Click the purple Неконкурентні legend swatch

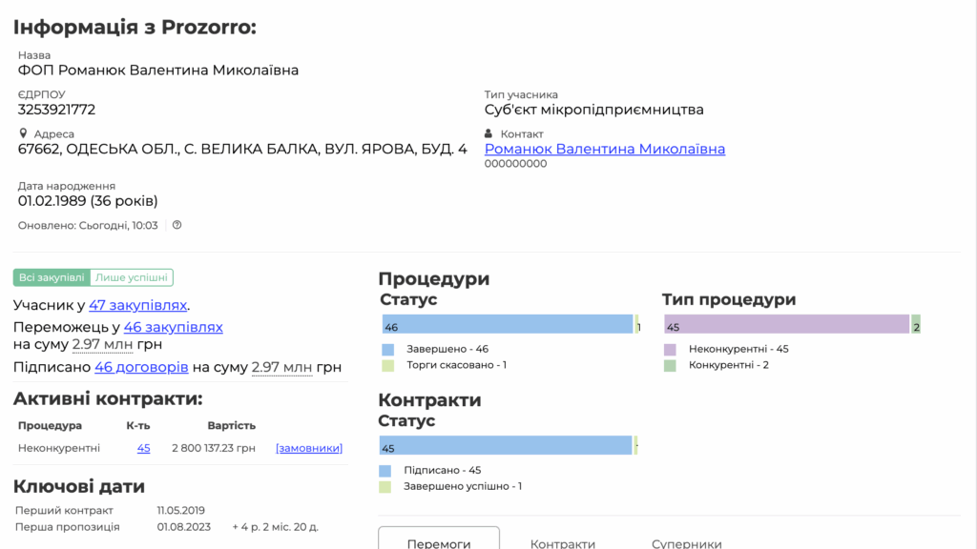tap(670, 349)
